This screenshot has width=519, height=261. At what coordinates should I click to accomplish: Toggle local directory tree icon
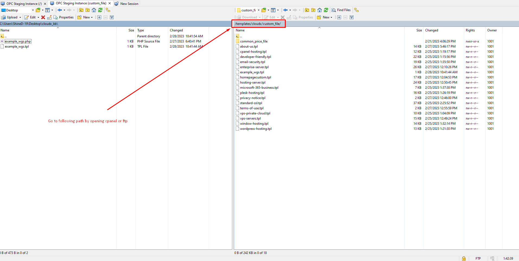point(108,10)
